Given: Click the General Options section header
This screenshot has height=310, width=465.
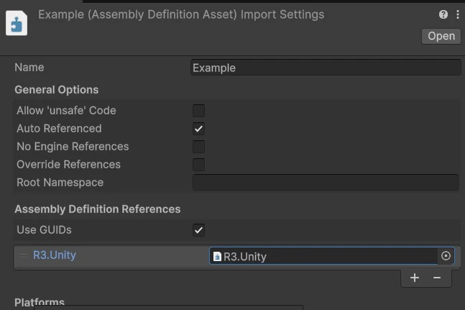Looking at the screenshot, I should [x=57, y=90].
